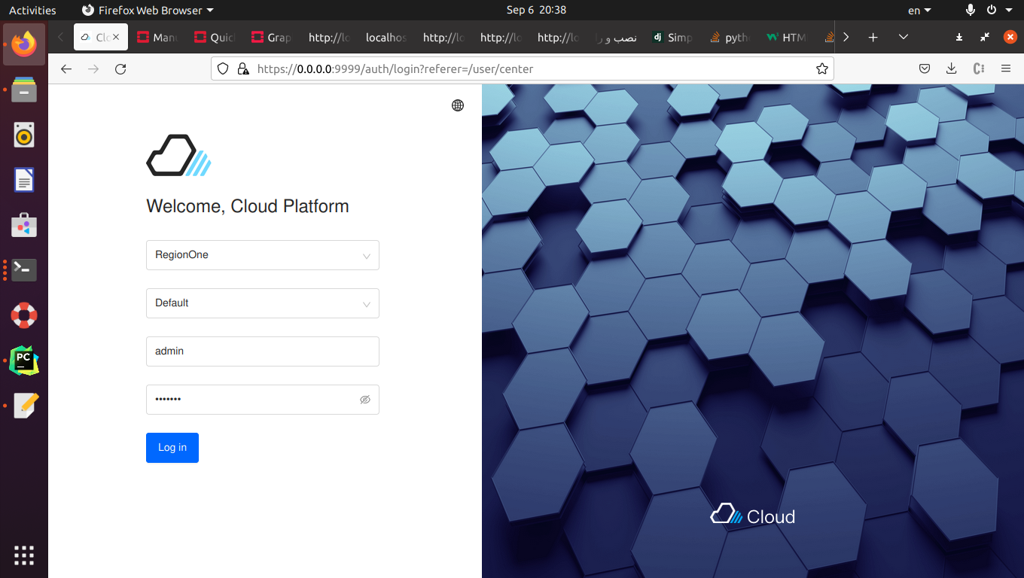The image size is (1024, 578).
Task: Open the Firefox downloads panel
Action: tap(952, 69)
